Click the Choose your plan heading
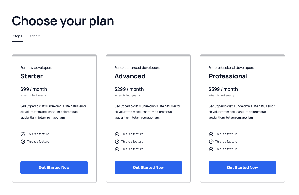Image resolution: width=299 pixels, height=195 pixels. 63,21
